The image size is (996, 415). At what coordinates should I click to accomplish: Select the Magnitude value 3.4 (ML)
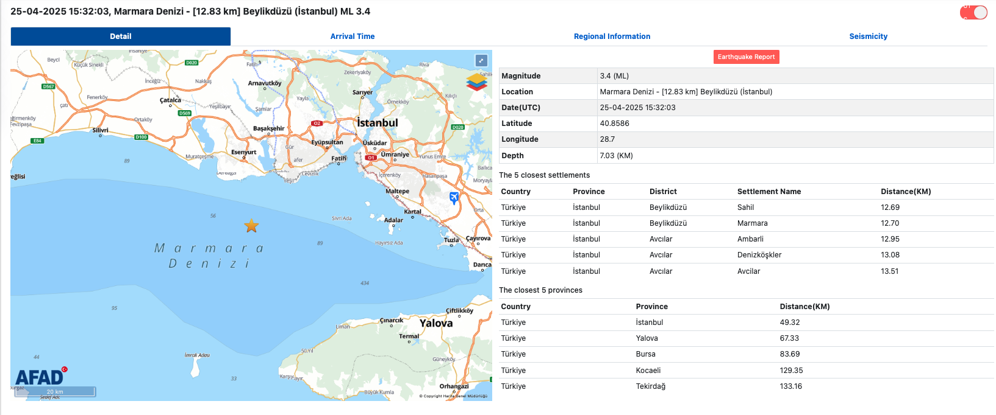coord(614,76)
